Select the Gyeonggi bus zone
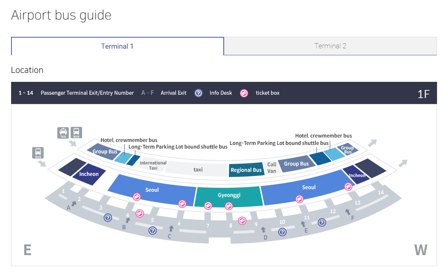Screen dimensions: 447x278 coord(229,195)
